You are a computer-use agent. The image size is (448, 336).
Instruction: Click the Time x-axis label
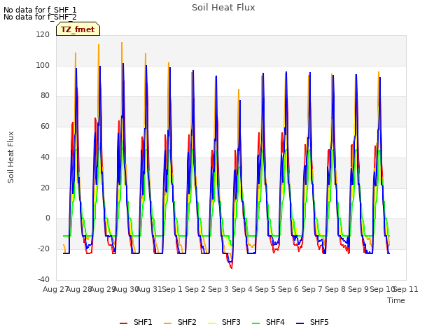[396, 300]
